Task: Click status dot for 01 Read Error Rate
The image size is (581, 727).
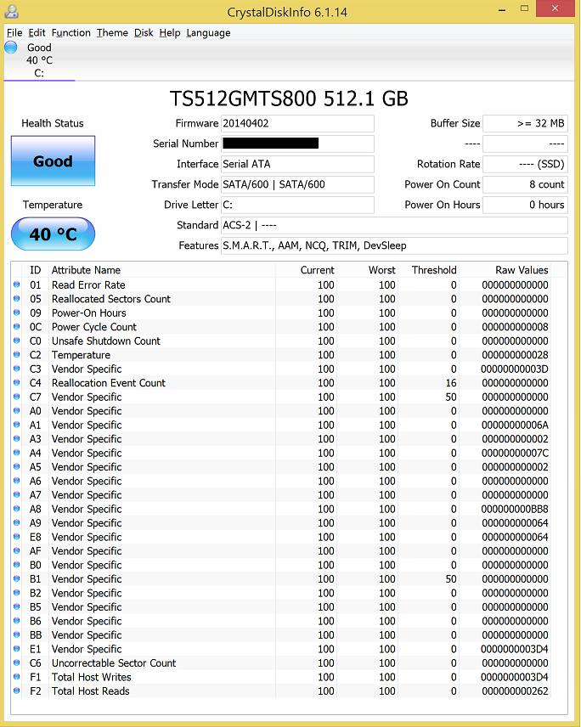Action: click(17, 285)
